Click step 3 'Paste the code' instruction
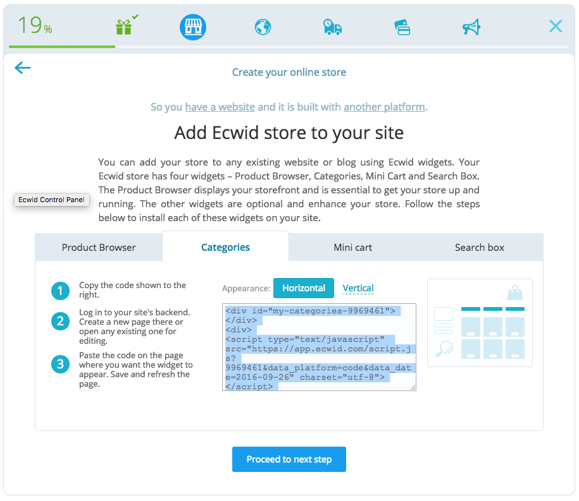This screenshot has width=579, height=501. 136,370
